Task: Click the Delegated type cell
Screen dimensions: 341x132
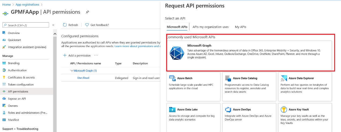Action: (x=121, y=78)
